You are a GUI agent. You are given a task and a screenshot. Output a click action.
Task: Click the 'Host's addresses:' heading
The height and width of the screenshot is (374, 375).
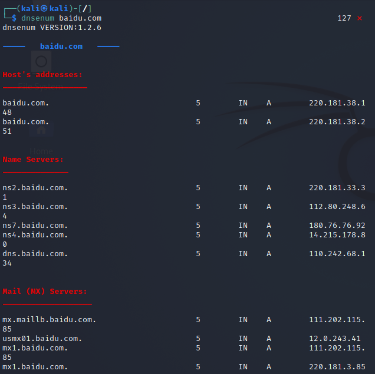(x=42, y=75)
